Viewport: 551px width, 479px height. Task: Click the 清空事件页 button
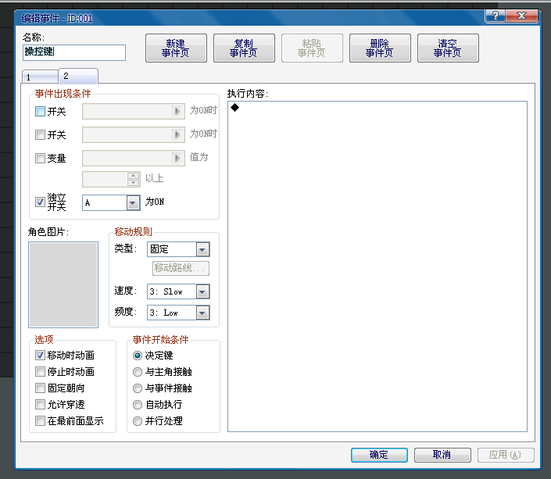[x=448, y=48]
